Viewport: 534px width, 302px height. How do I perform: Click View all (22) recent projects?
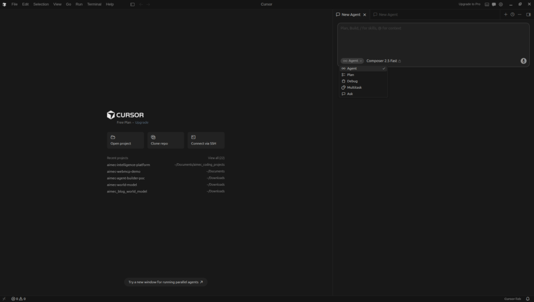coord(216,158)
